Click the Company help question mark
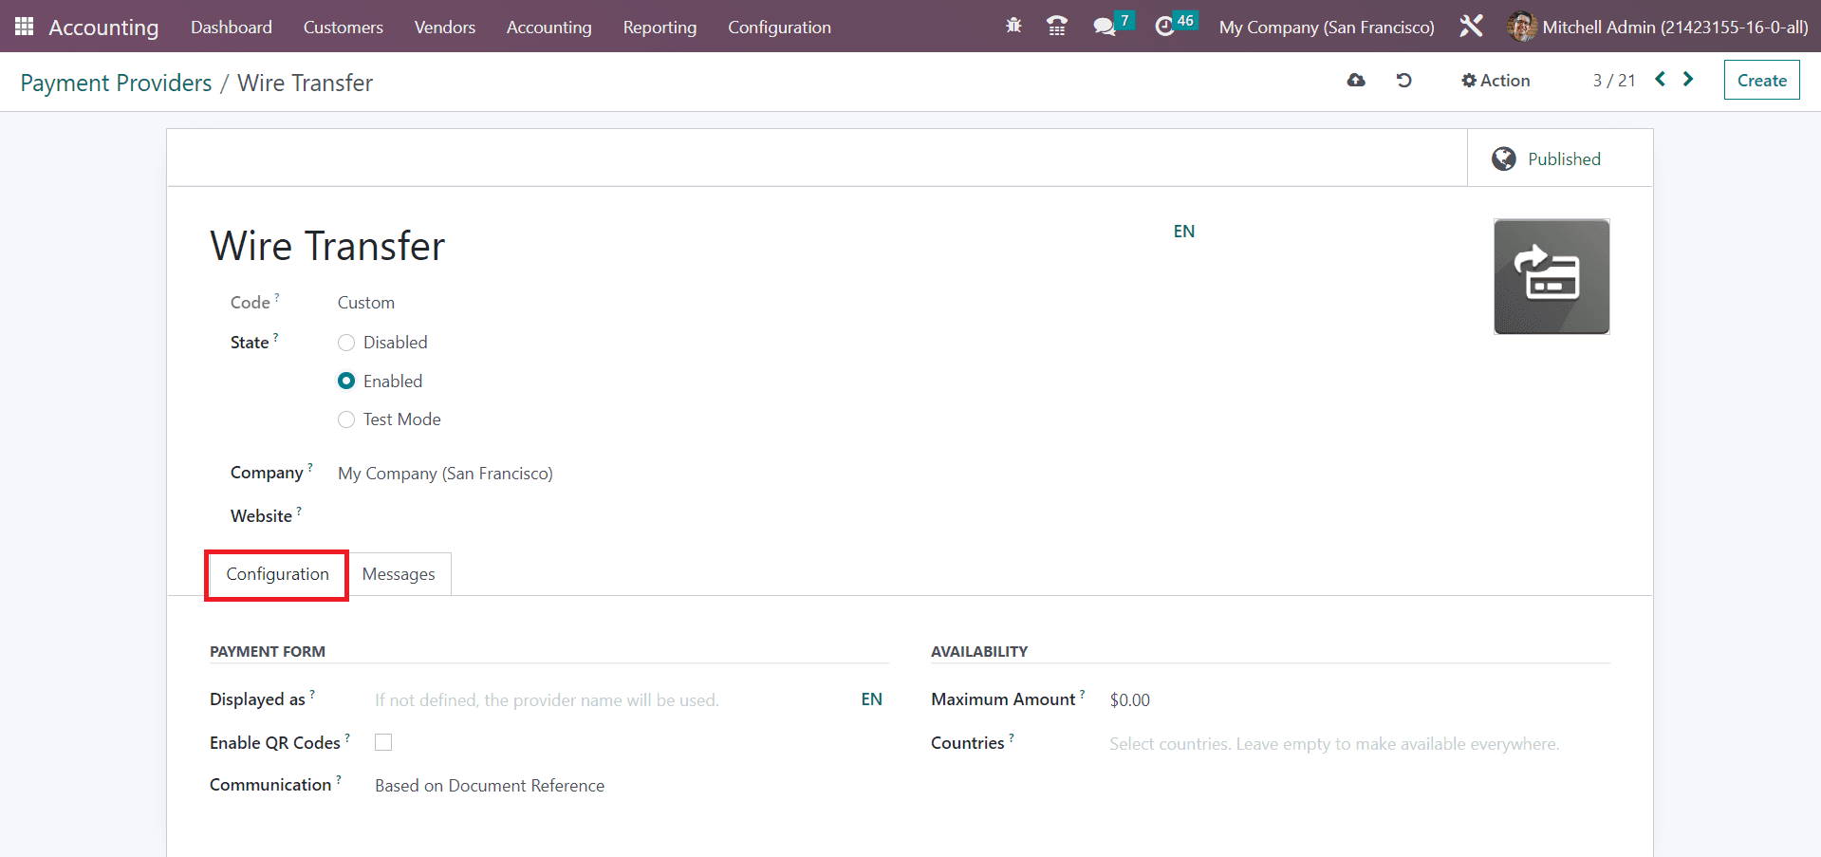The height and width of the screenshot is (857, 1821). (310, 467)
